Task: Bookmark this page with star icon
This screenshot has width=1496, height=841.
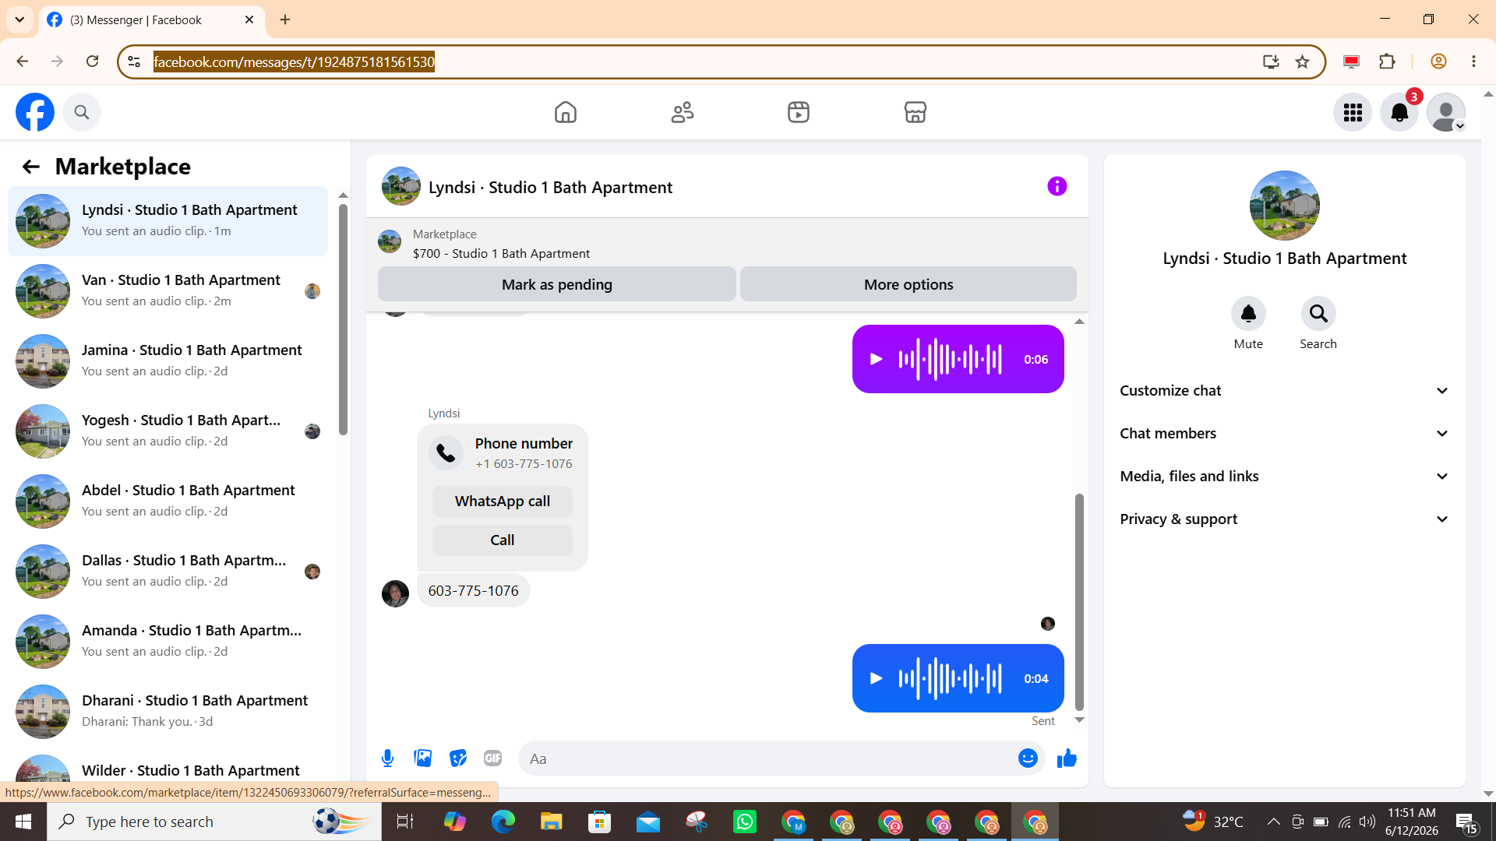Action: pos(1302,62)
